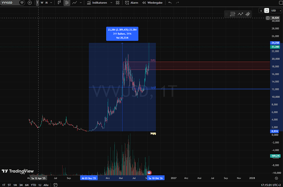Viewport: 283px width, 187px height.
Task: Click the 24,258 blue price label
Action: point(275,43)
